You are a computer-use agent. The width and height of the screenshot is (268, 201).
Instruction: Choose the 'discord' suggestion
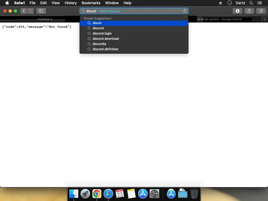coord(134,28)
